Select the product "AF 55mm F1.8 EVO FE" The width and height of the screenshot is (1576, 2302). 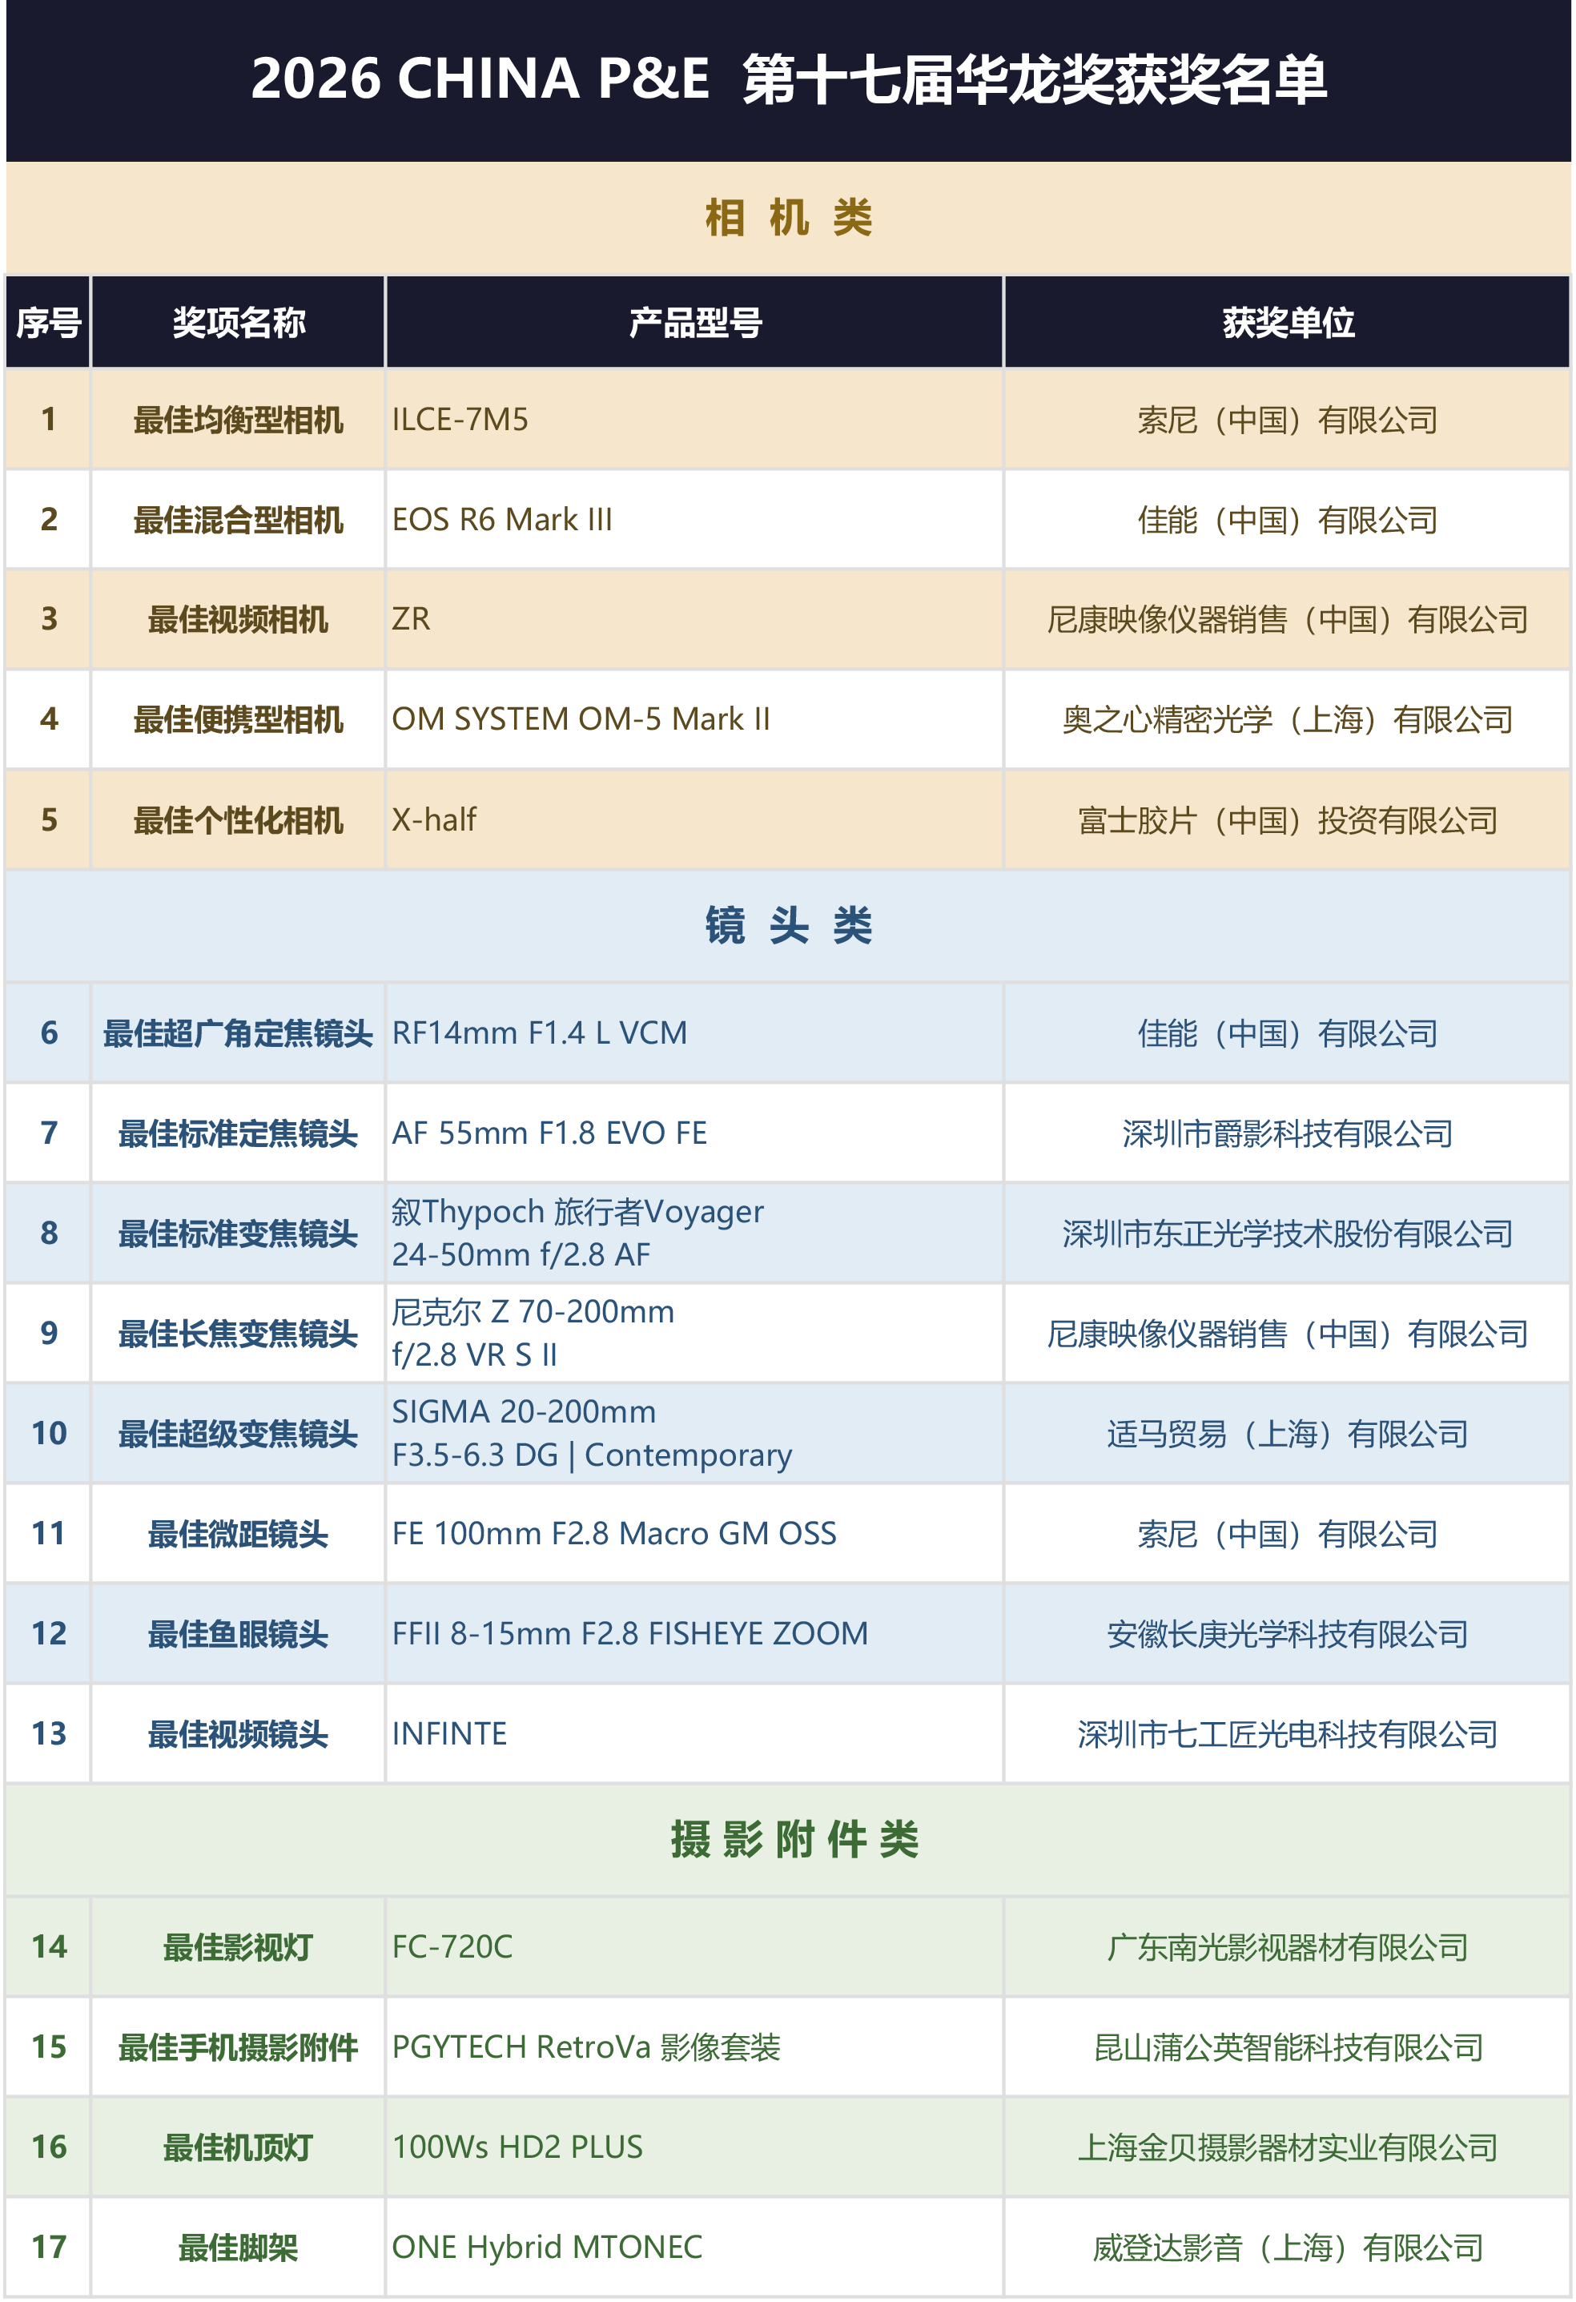pos(550,1134)
